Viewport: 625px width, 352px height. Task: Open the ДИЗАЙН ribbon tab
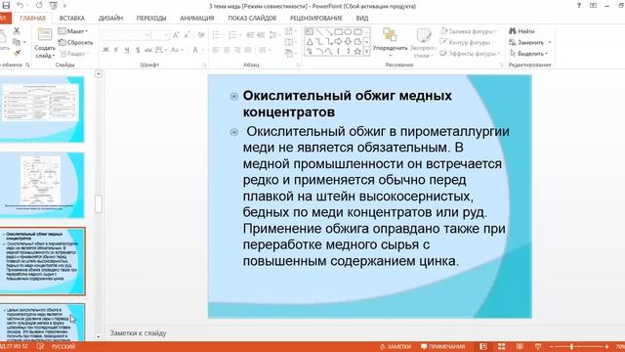point(110,18)
